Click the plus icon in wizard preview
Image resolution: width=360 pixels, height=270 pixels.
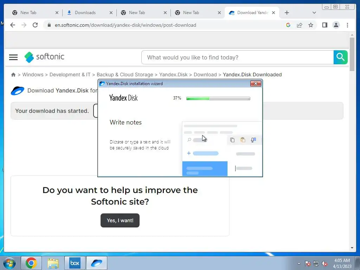pyautogui.click(x=189, y=153)
